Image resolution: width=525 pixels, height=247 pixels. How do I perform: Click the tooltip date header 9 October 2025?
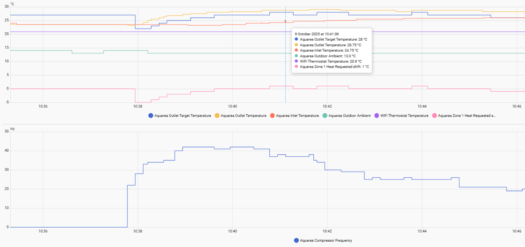click(317, 34)
